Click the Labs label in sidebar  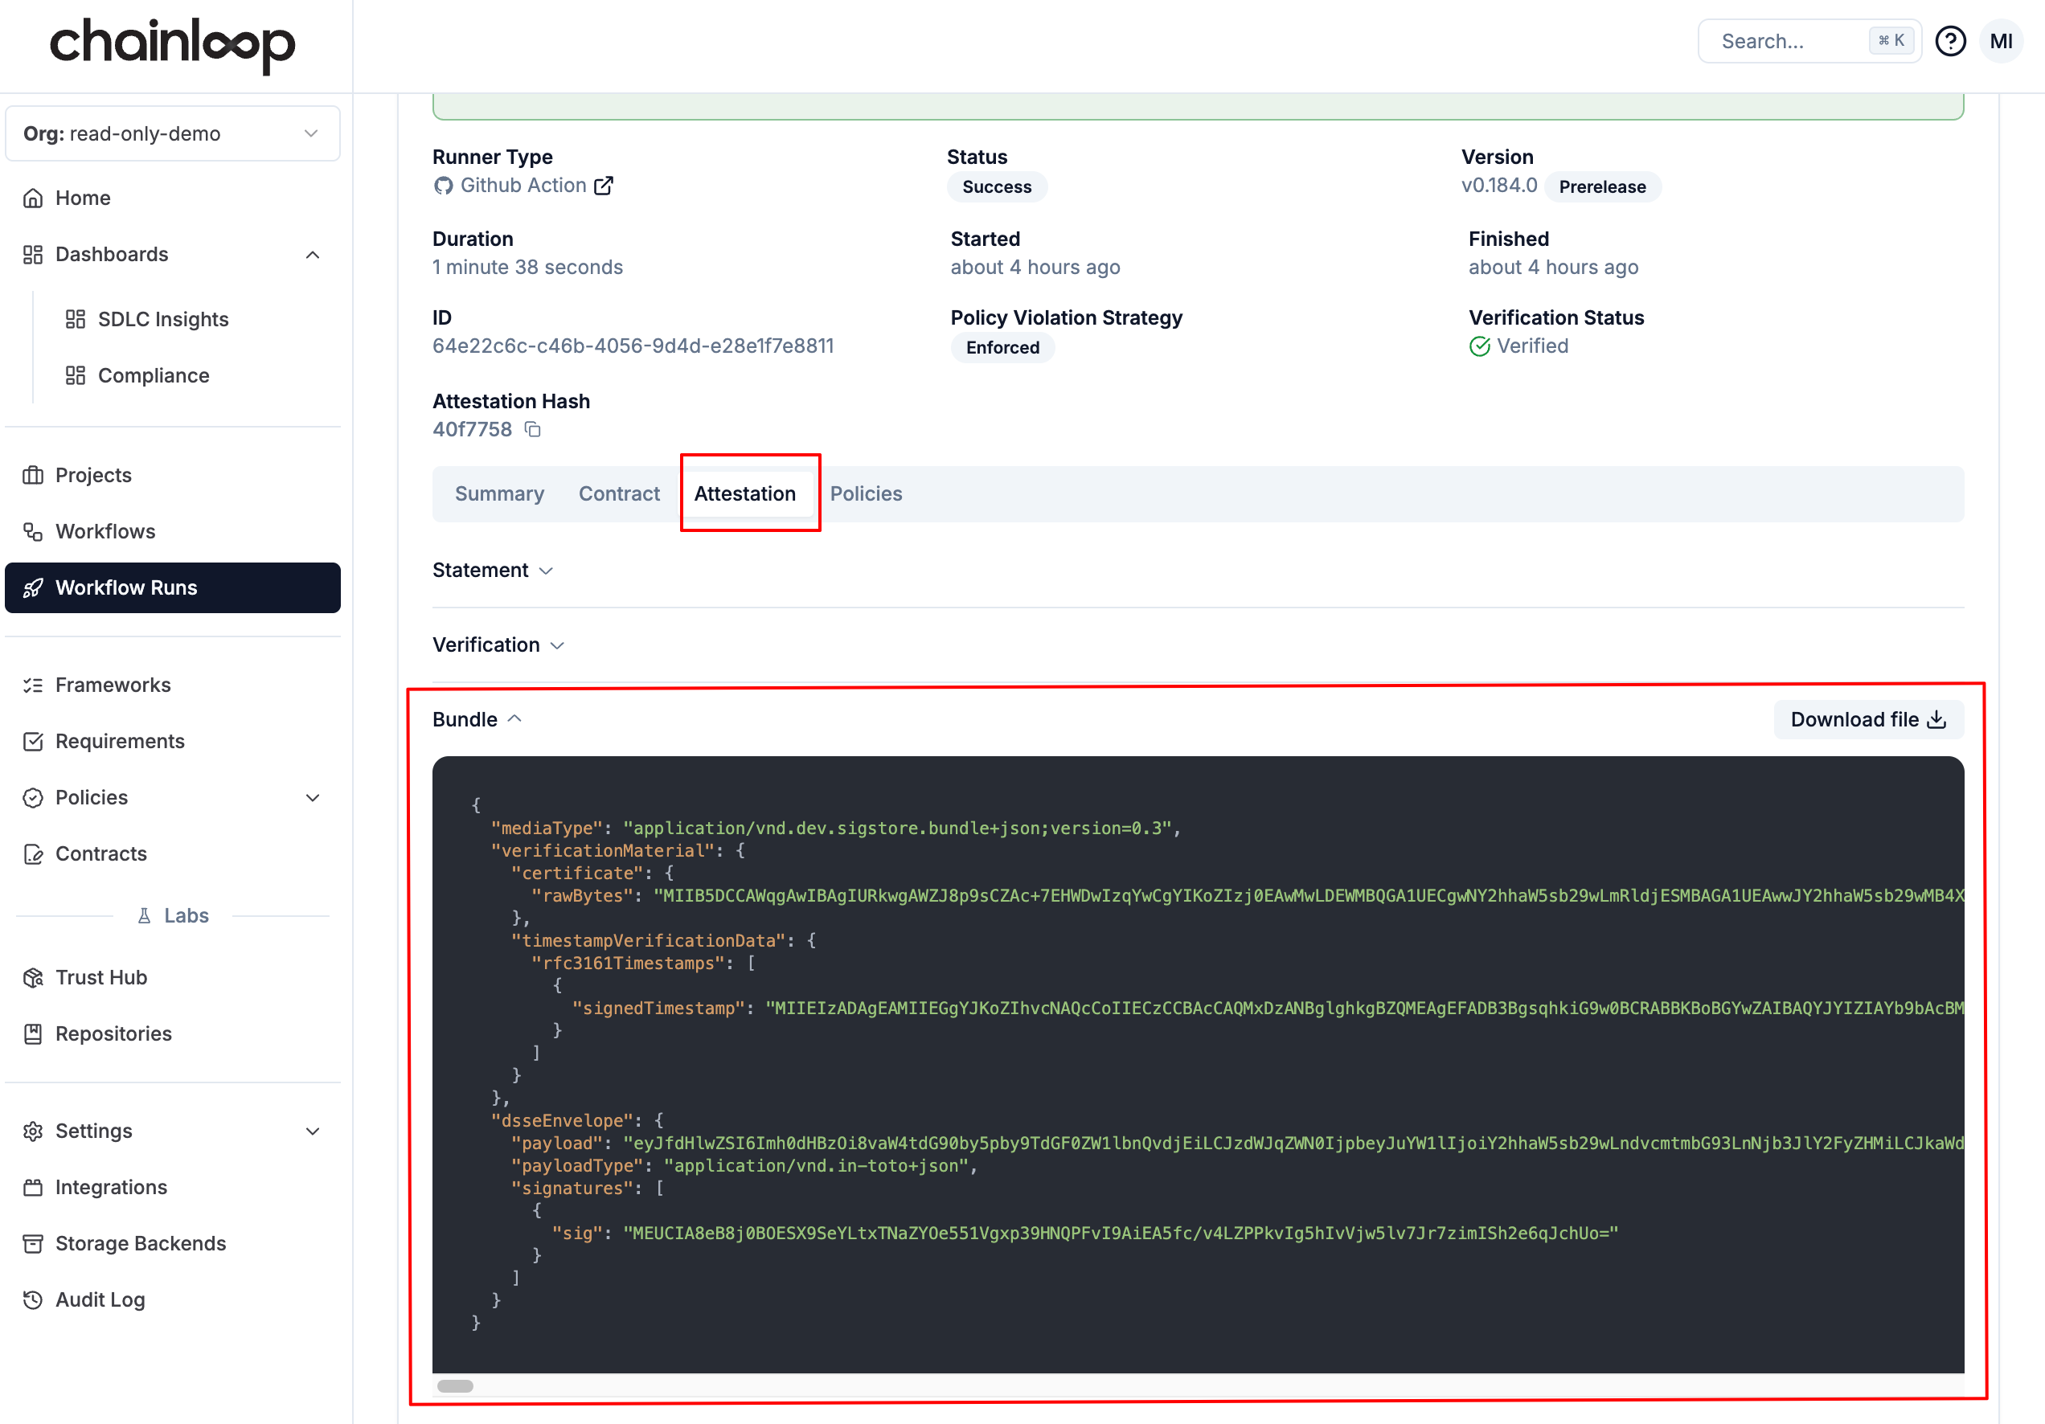(173, 915)
